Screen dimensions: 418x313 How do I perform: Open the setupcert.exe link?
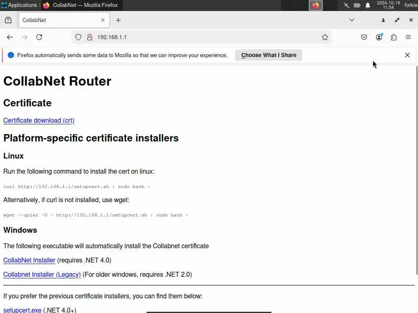click(x=22, y=310)
